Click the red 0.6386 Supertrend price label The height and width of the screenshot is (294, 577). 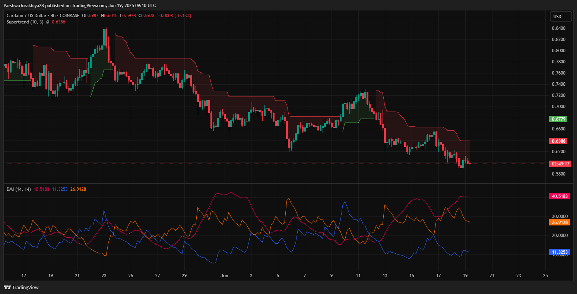point(558,141)
